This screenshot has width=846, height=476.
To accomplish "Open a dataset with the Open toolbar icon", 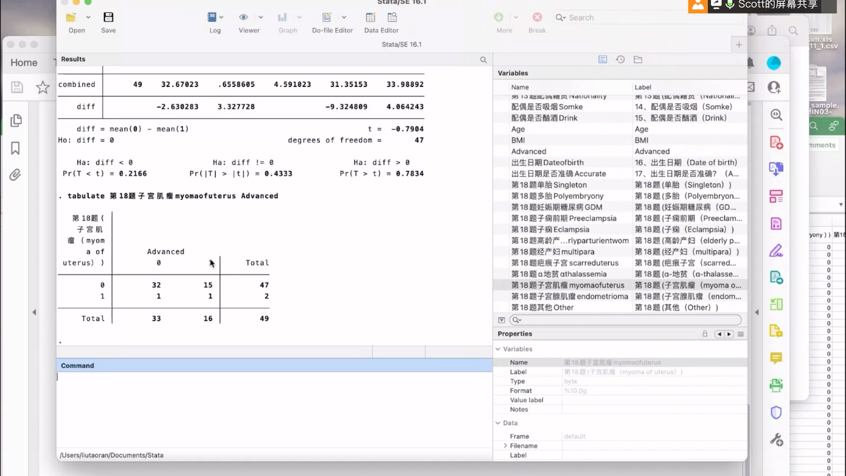I will pos(71,18).
